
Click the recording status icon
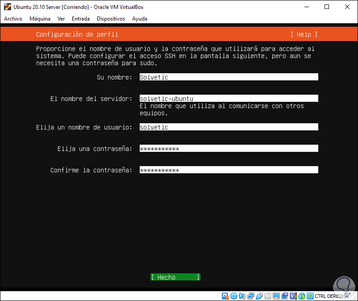(x=284, y=296)
